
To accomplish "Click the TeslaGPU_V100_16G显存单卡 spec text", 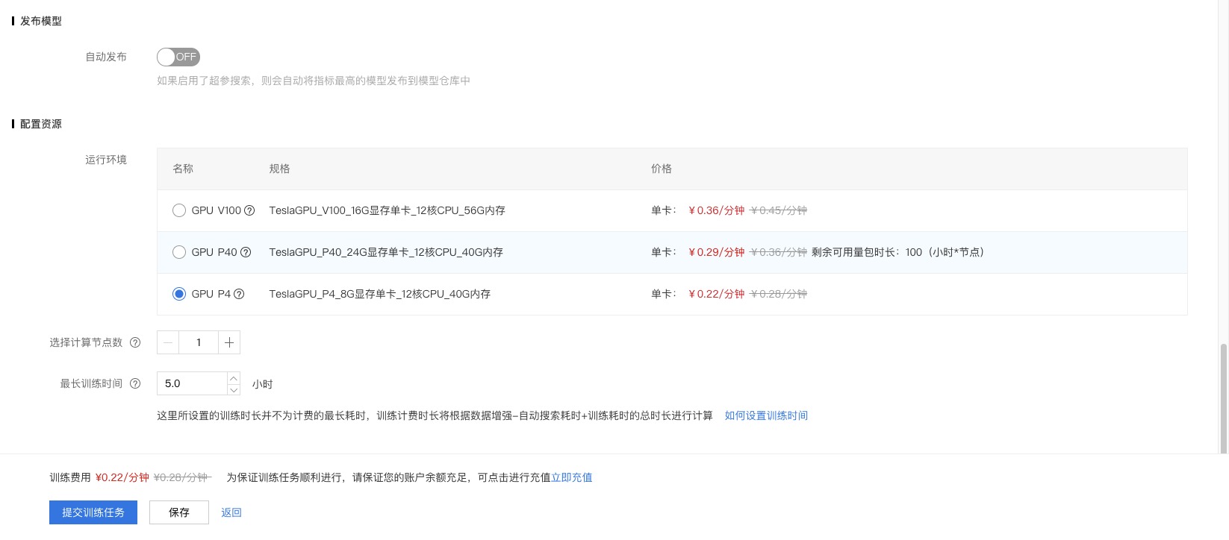I will (x=387, y=210).
